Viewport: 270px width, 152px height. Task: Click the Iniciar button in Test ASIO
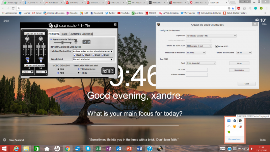tap(239, 63)
